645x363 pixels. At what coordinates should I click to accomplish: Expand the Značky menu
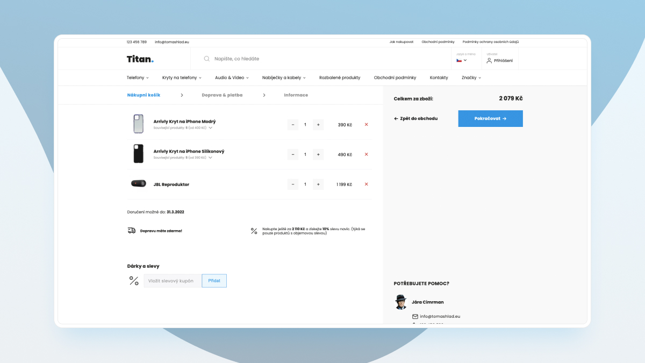click(471, 78)
